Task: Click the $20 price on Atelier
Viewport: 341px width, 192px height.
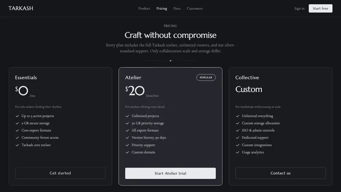Action: [x=135, y=90]
